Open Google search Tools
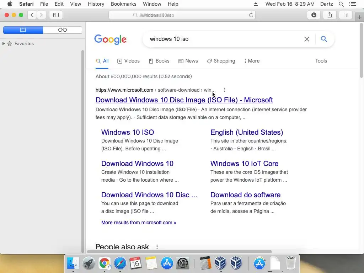Viewport: 364px width, 273px height. pyautogui.click(x=321, y=61)
